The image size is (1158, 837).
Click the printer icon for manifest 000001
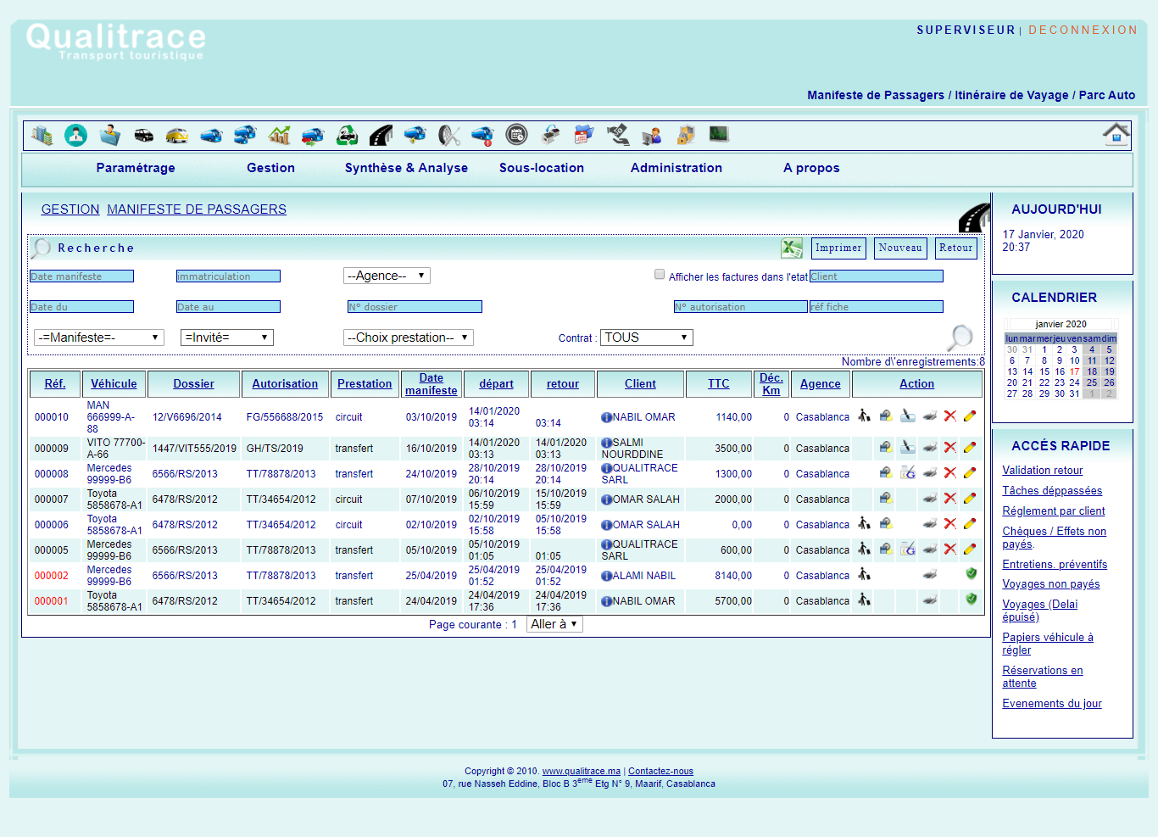[929, 600]
